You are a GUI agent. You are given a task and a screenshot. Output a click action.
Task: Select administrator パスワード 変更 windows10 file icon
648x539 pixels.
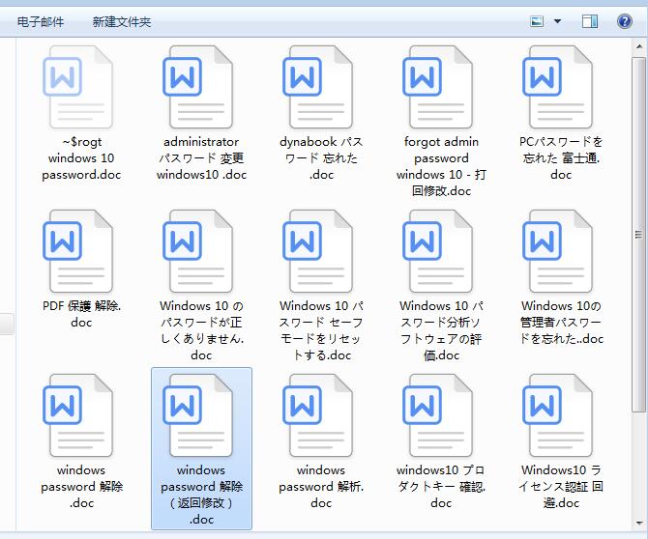tap(197, 87)
